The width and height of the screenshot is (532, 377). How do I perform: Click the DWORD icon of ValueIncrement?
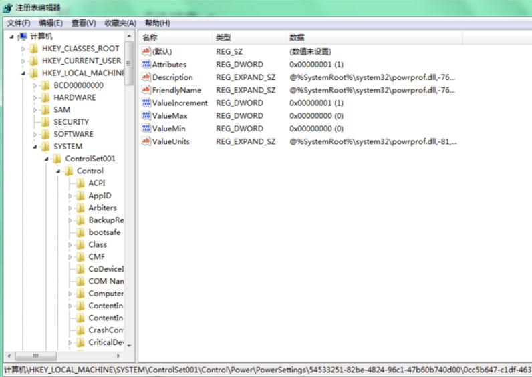point(146,103)
